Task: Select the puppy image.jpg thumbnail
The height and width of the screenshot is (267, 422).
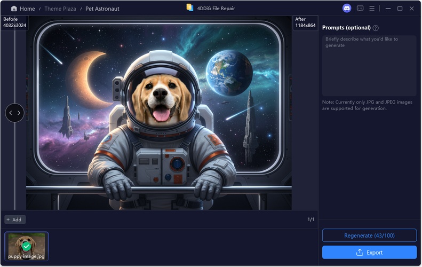Action: pyautogui.click(x=26, y=246)
